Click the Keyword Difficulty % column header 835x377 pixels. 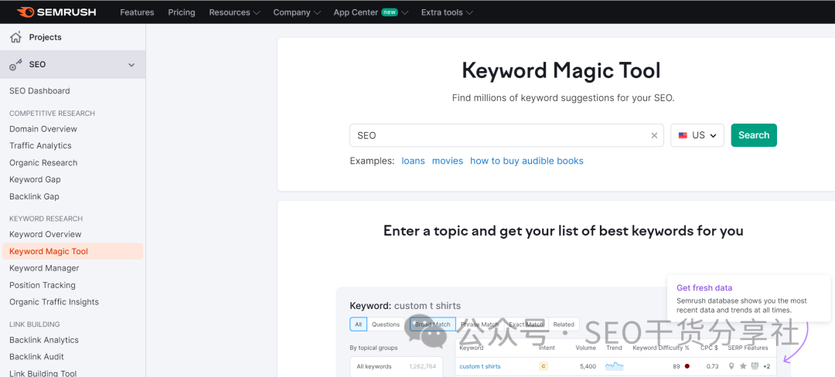pos(661,348)
